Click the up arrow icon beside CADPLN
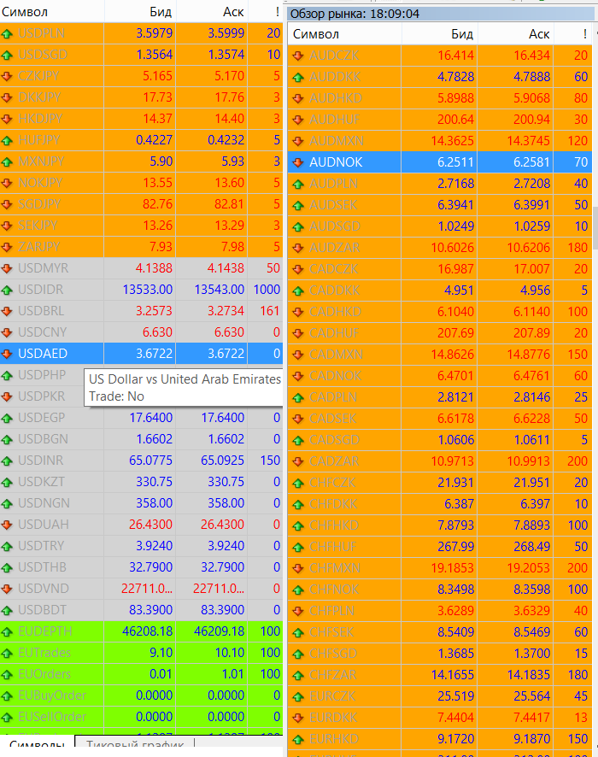The height and width of the screenshot is (757, 598). coord(298,397)
